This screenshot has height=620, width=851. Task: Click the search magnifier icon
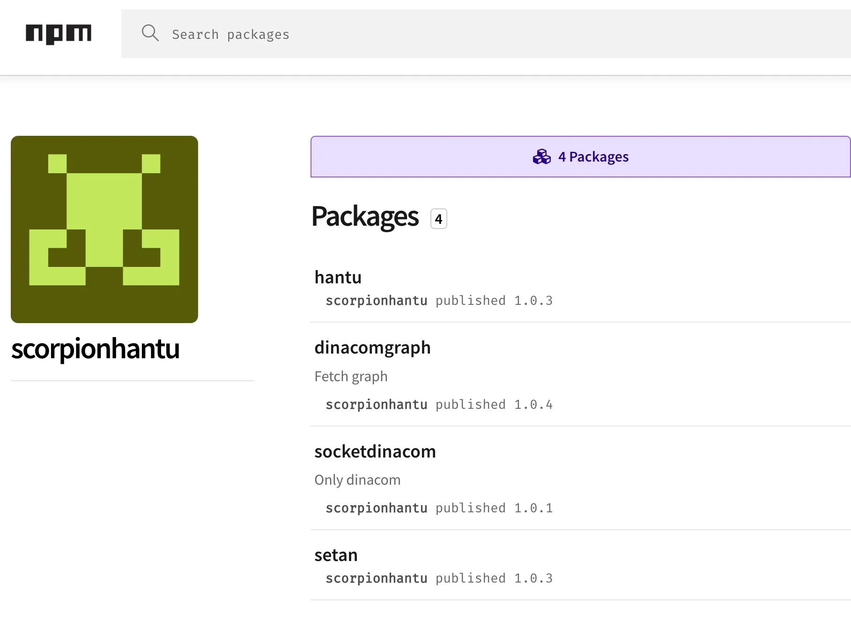pos(150,33)
